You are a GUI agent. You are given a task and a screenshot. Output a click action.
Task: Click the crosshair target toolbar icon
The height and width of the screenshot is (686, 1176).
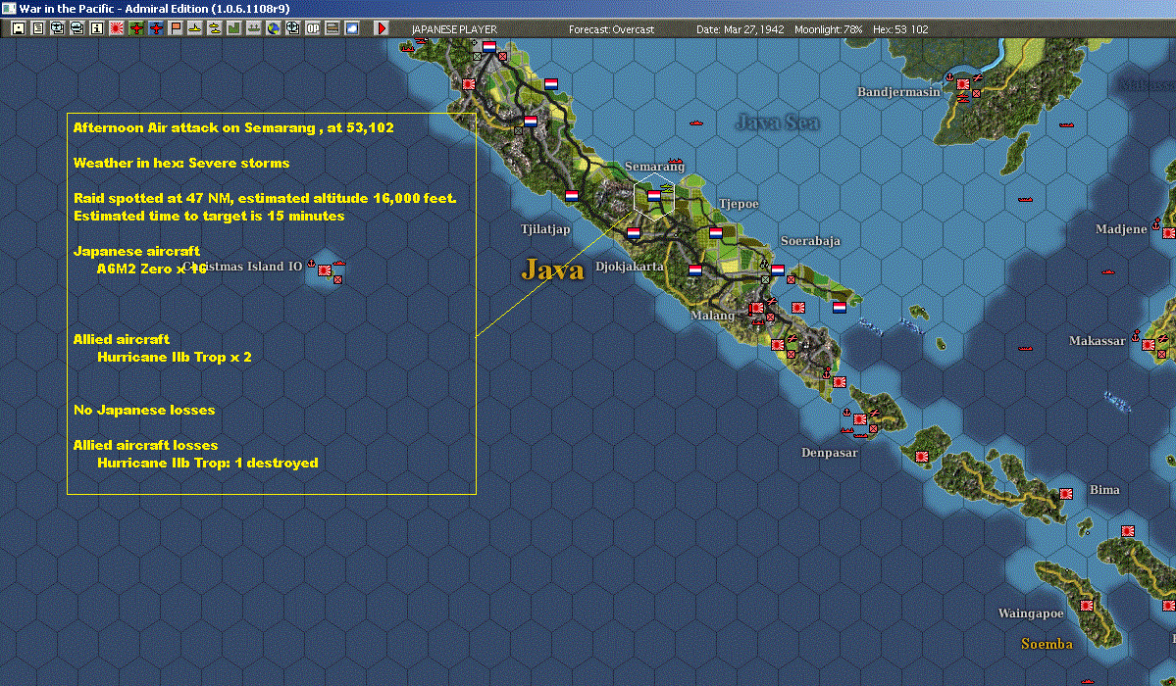tap(292, 28)
